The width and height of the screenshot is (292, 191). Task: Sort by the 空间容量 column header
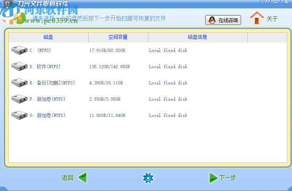118,37
